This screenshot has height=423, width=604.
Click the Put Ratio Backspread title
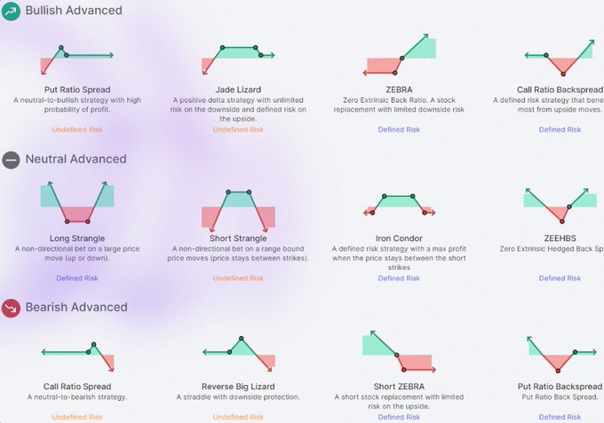(560, 387)
